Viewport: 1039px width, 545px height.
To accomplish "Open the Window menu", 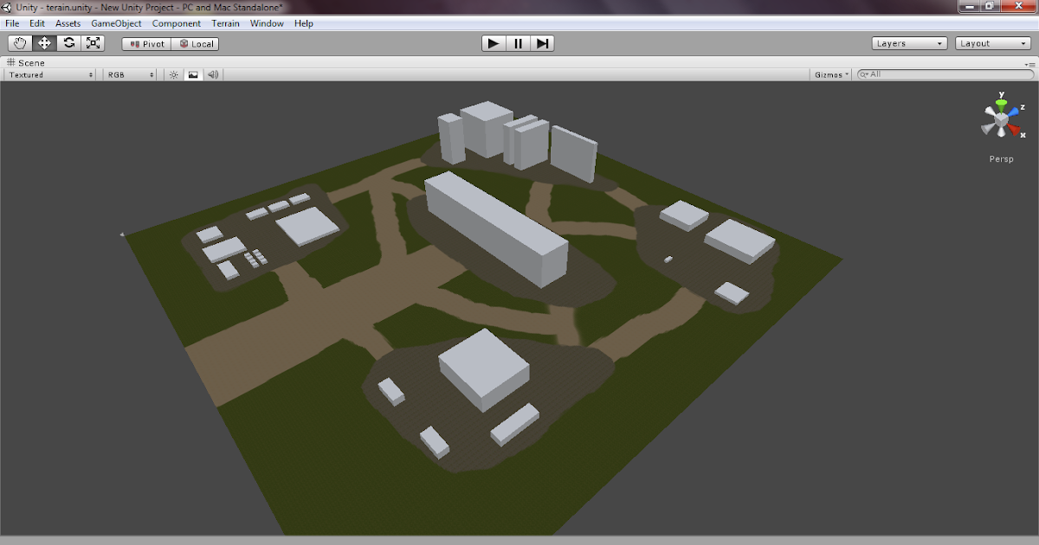I will point(267,23).
